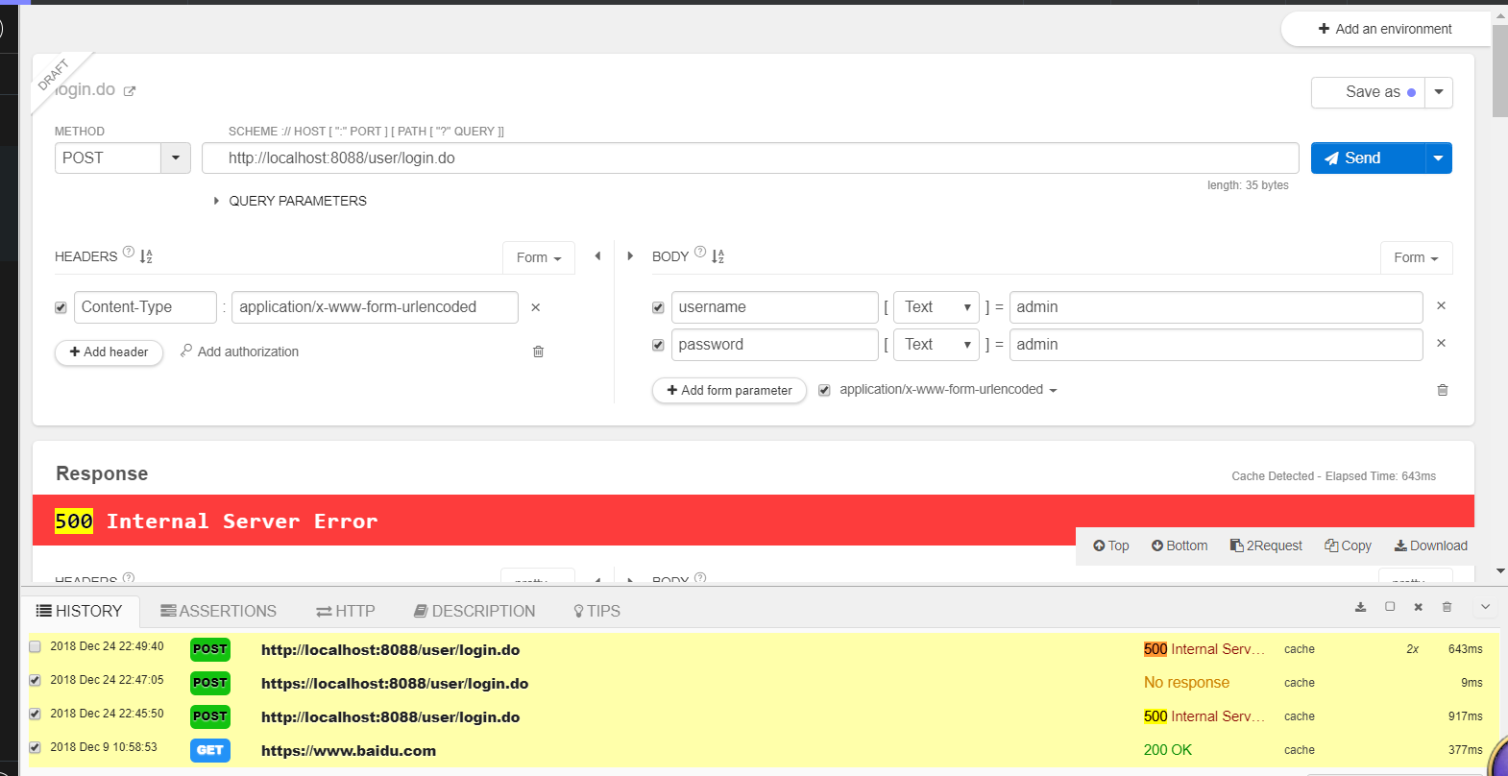The height and width of the screenshot is (776, 1508).
Task: Open the TIPS tab
Action: (x=596, y=612)
